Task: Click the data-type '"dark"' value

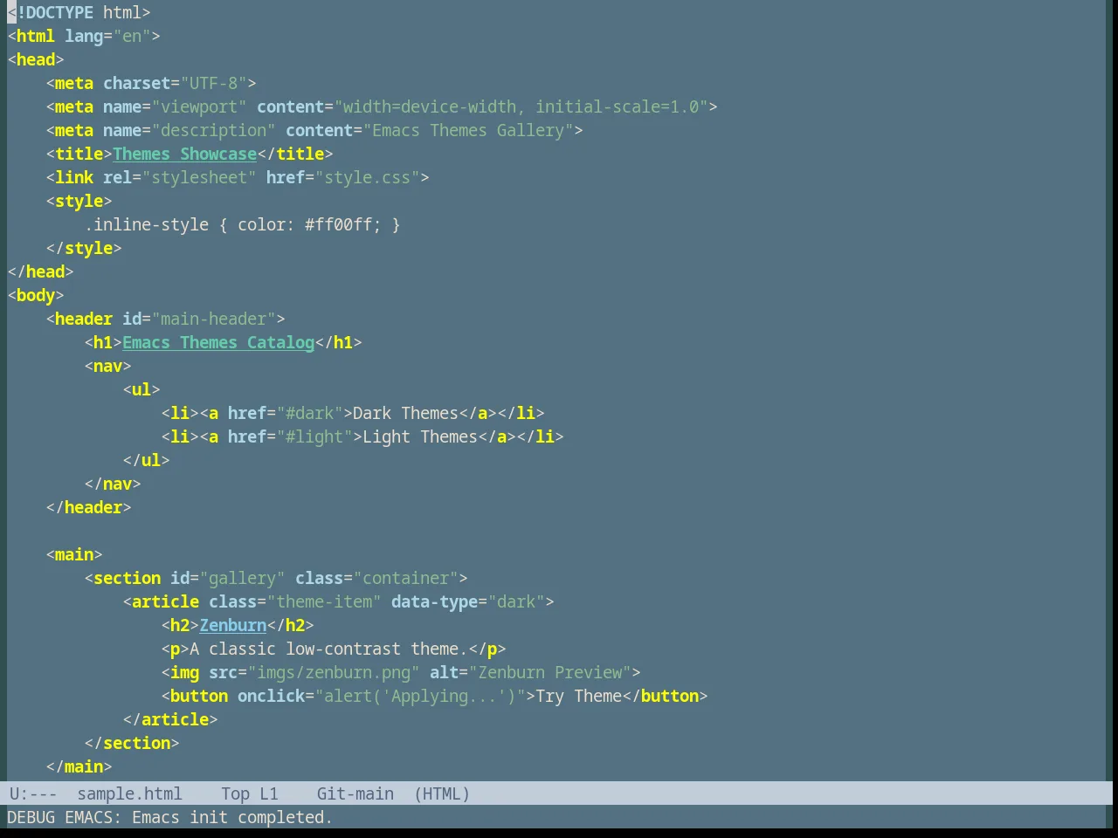Action: point(516,601)
